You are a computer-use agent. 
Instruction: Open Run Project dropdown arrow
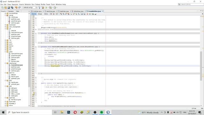pos(48,8)
